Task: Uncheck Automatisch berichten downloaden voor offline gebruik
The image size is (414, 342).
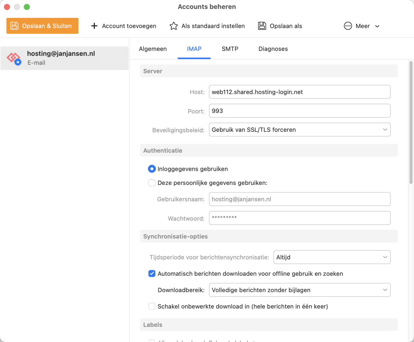Action: [152, 274]
